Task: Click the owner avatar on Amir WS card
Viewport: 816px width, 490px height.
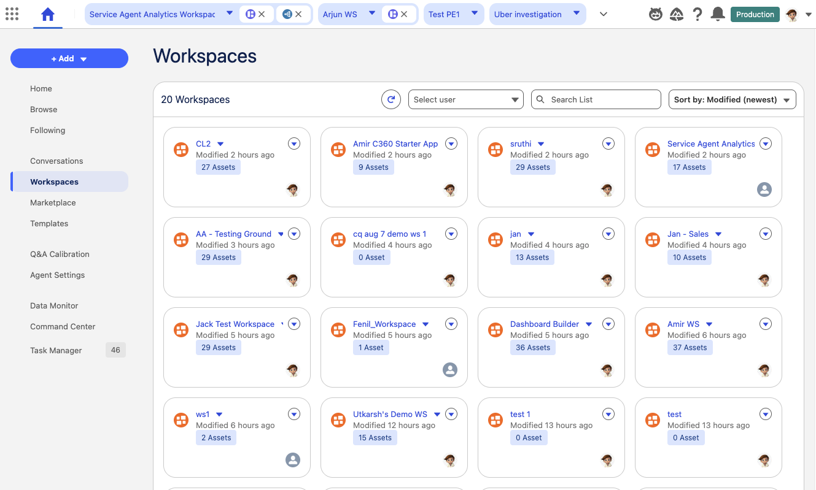Action: 764,370
